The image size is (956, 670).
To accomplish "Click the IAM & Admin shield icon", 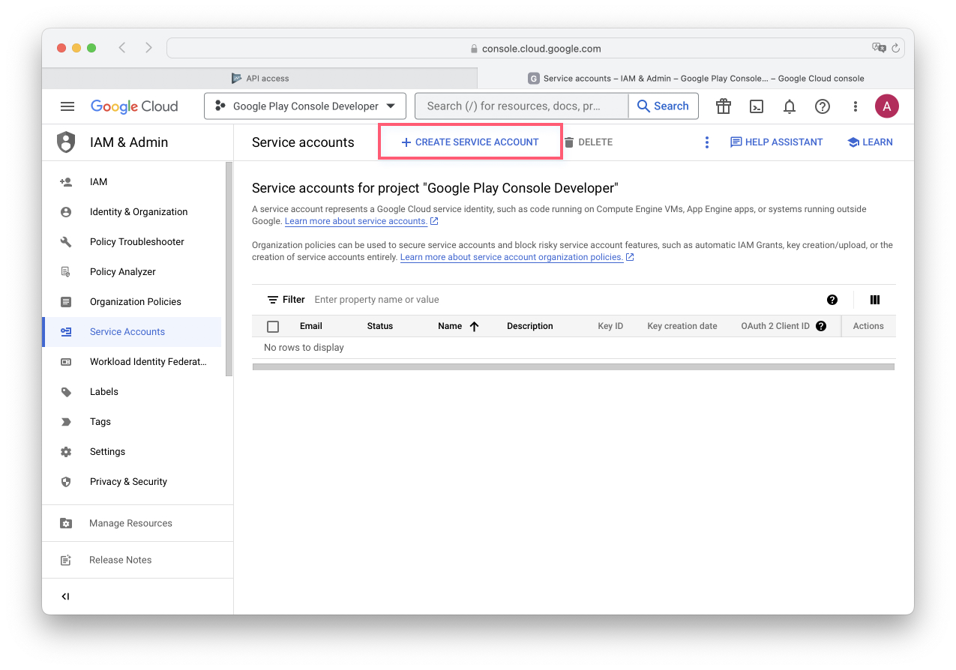I will tap(67, 142).
